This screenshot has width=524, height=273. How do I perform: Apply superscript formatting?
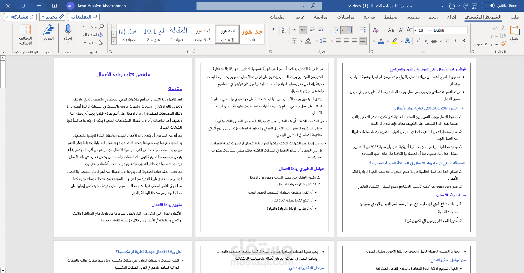pyautogui.click(x=418, y=41)
